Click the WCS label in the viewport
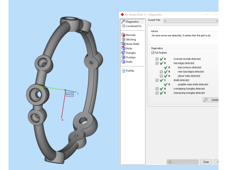227x170 pixels. 70,94
